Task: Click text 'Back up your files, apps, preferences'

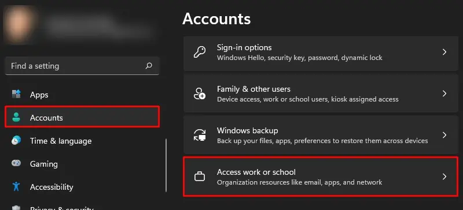Action: click(x=274, y=141)
